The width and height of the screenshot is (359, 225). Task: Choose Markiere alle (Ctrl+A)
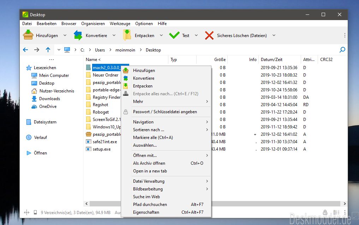(x=166, y=138)
